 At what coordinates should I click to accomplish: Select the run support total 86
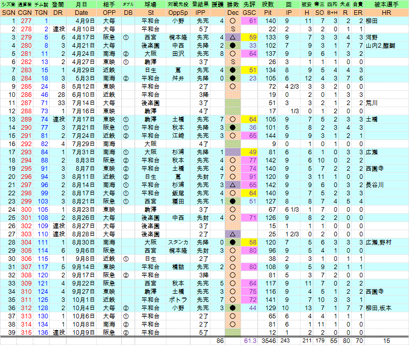(220, 341)
